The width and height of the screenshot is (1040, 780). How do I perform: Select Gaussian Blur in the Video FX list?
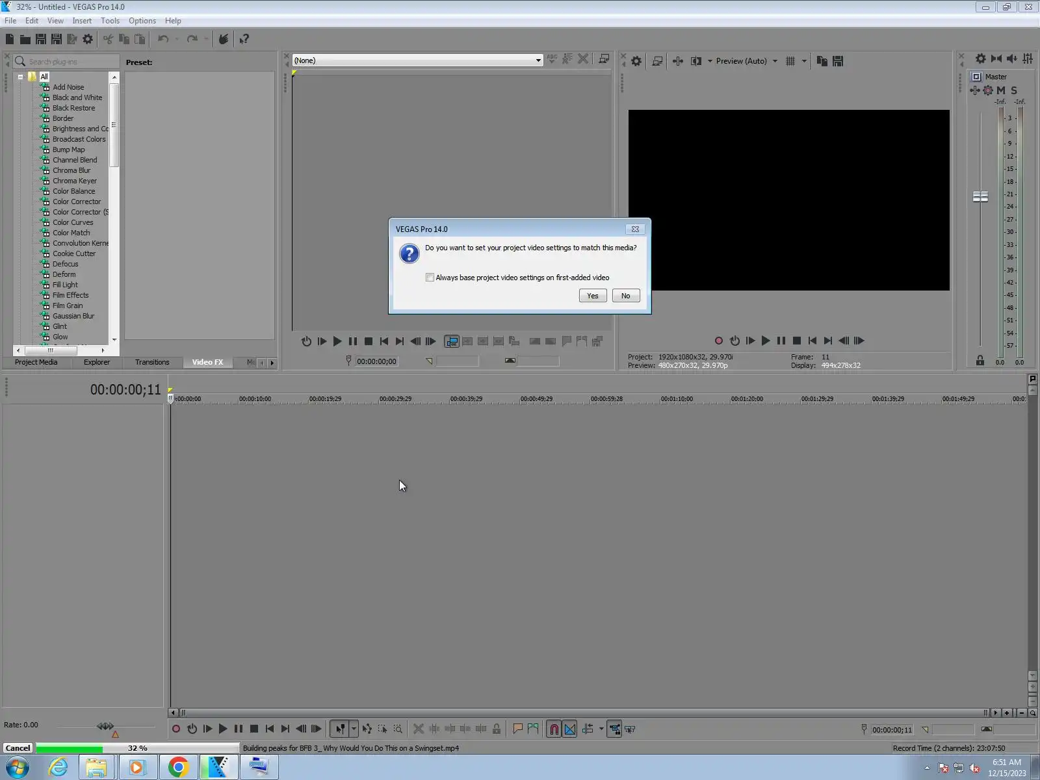(73, 316)
